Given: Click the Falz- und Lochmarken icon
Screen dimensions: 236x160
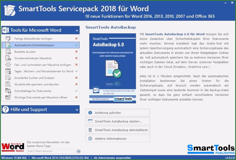Looking at the screenshot, I should 8,65.
